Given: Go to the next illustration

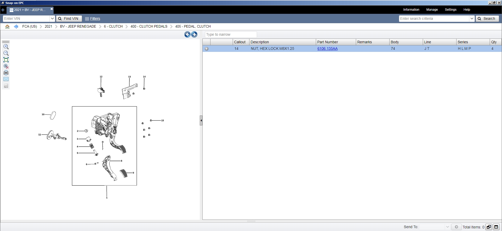Looking at the screenshot, I should tap(194, 34).
